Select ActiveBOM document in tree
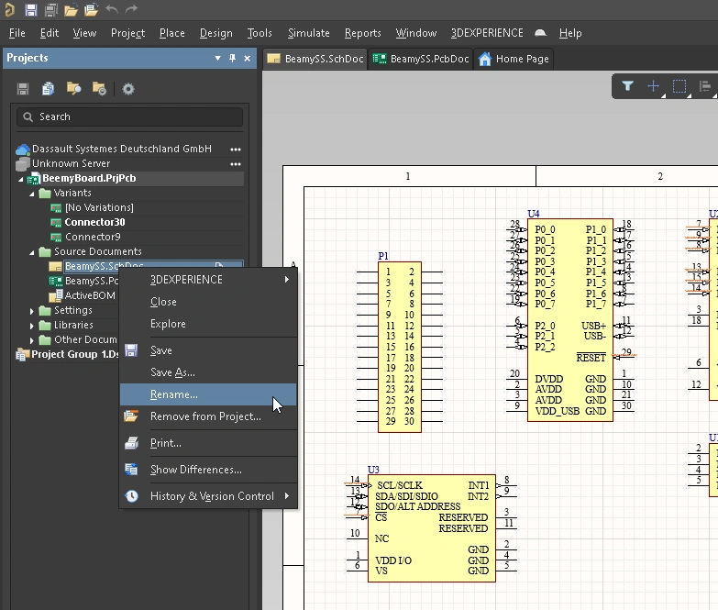 click(x=90, y=295)
